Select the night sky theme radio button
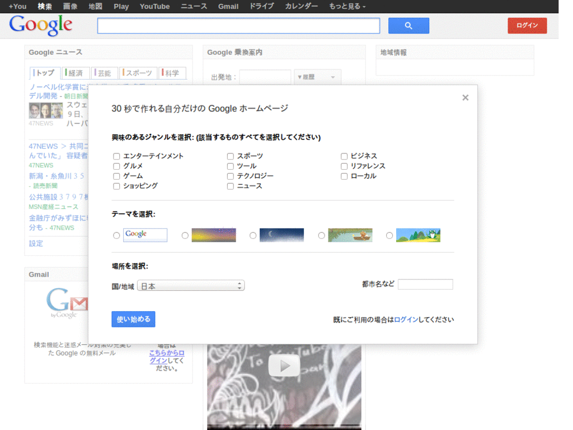Viewport: 573px width, 430px height. [253, 236]
